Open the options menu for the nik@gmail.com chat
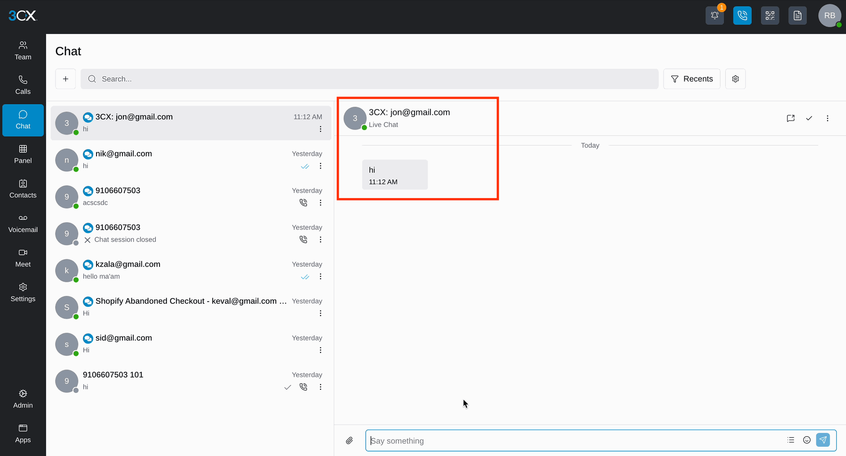 [x=320, y=166]
